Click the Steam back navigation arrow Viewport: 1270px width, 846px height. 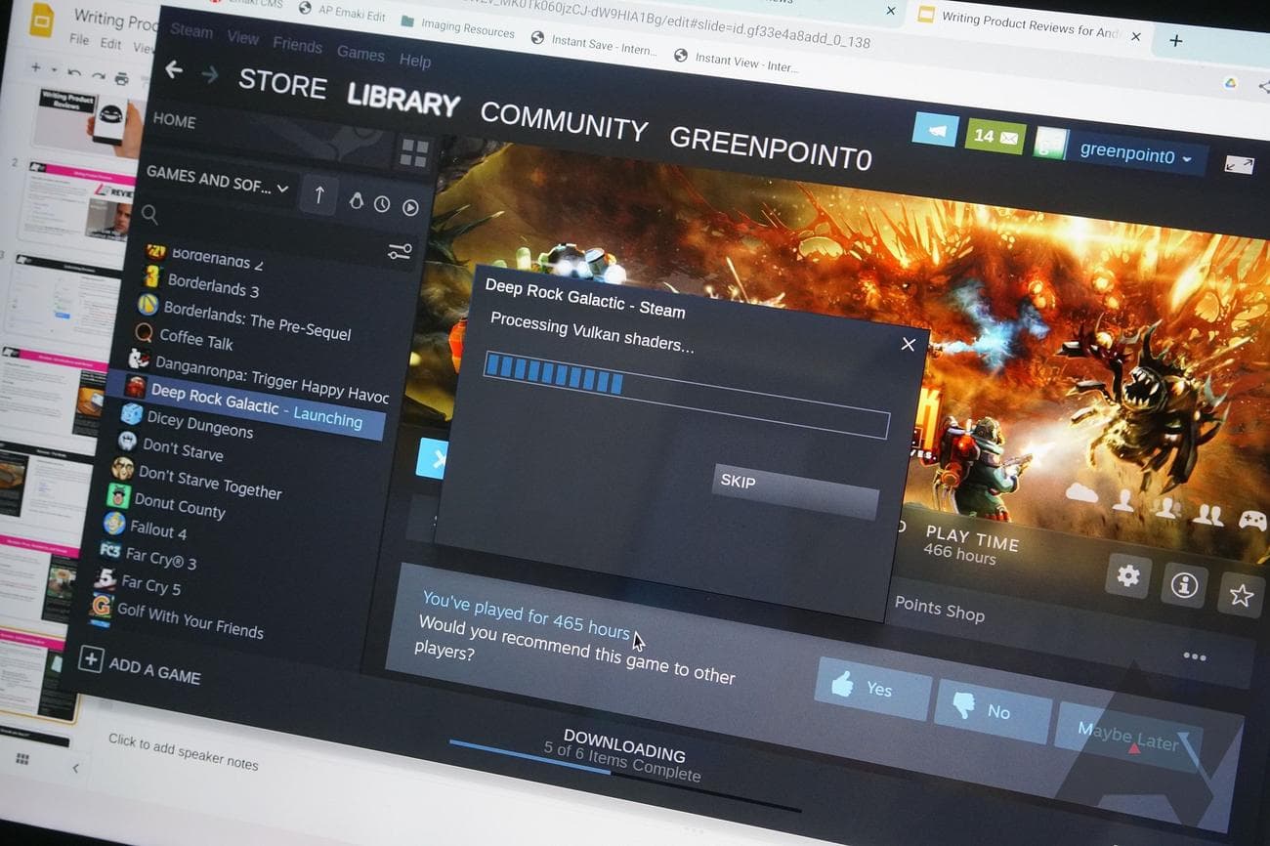[x=174, y=70]
